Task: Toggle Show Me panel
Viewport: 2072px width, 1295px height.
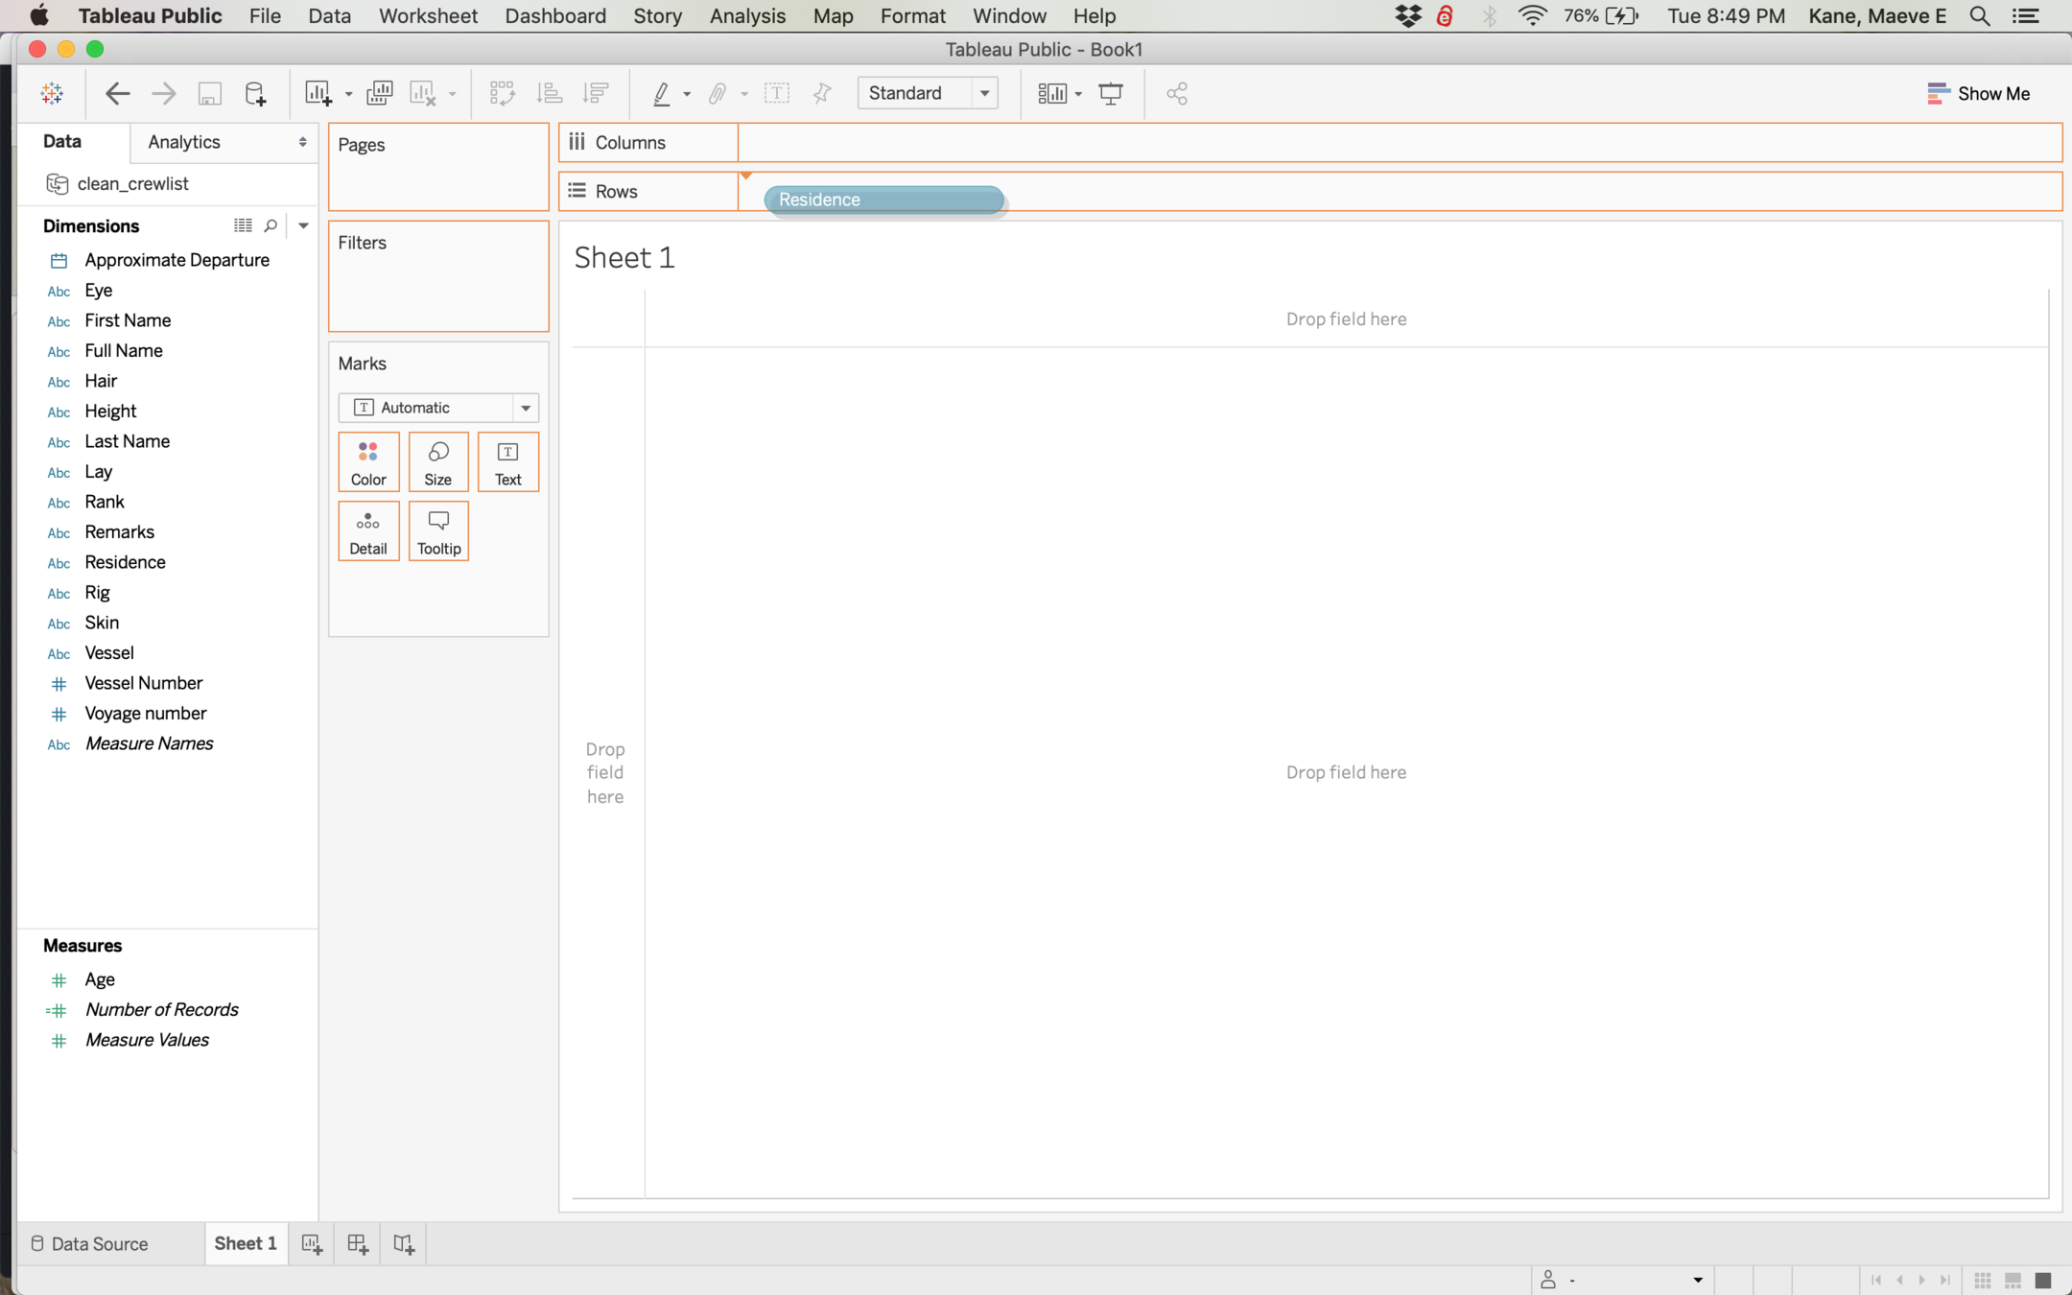Action: click(1978, 93)
